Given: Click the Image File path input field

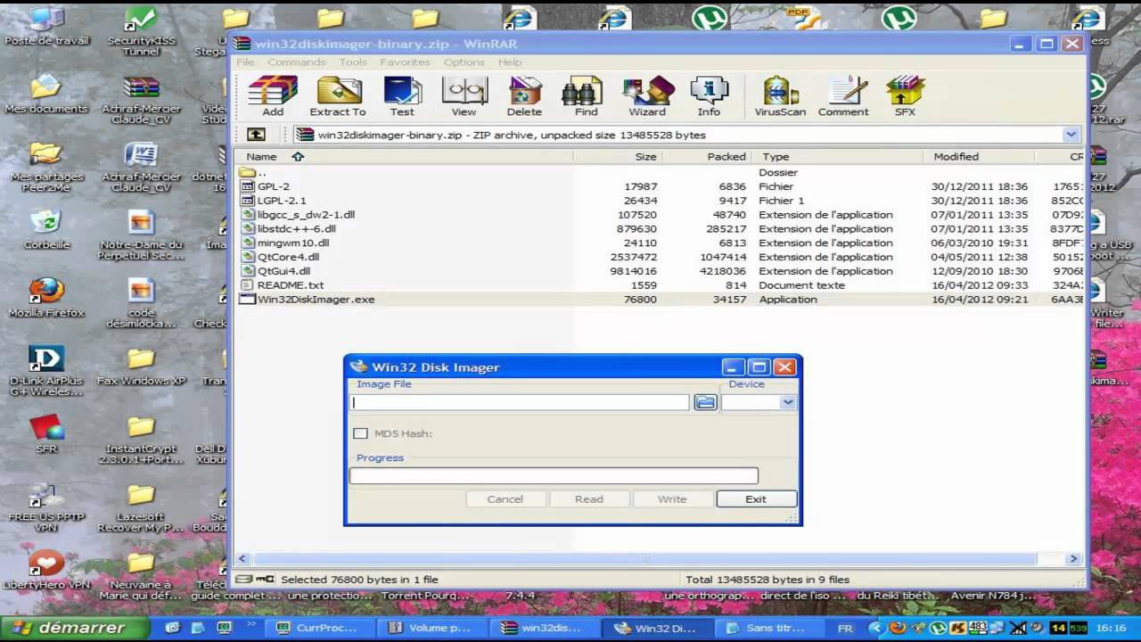Looking at the screenshot, I should 520,402.
